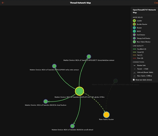This screenshot has height=136, width=158.
Task: Select the BILRESA scroll wheel node
Action: pyautogui.click(x=72, y=126)
